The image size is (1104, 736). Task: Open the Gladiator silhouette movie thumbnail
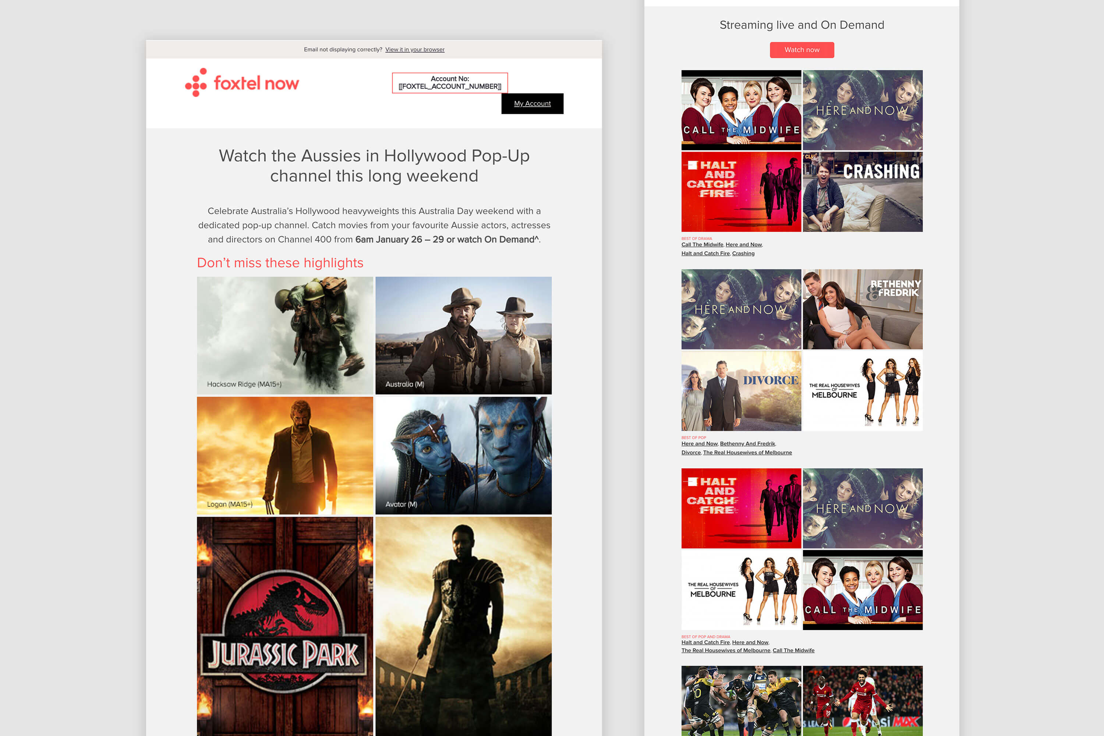[463, 626]
